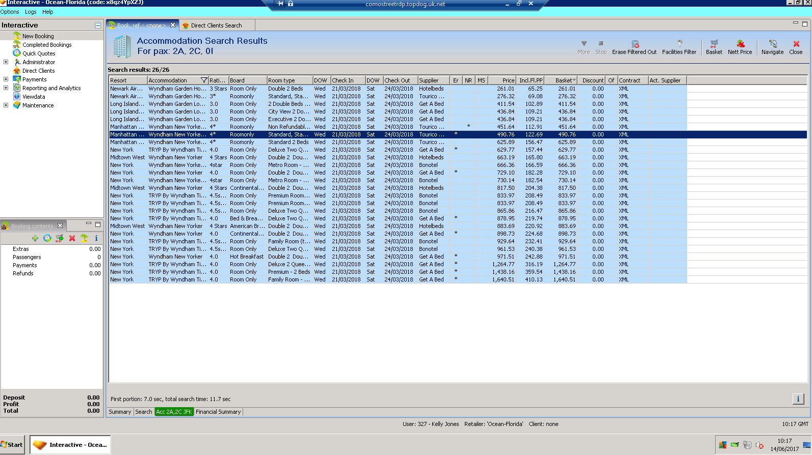Switch to the Search bottom tab
The width and height of the screenshot is (812, 455).
[144, 412]
